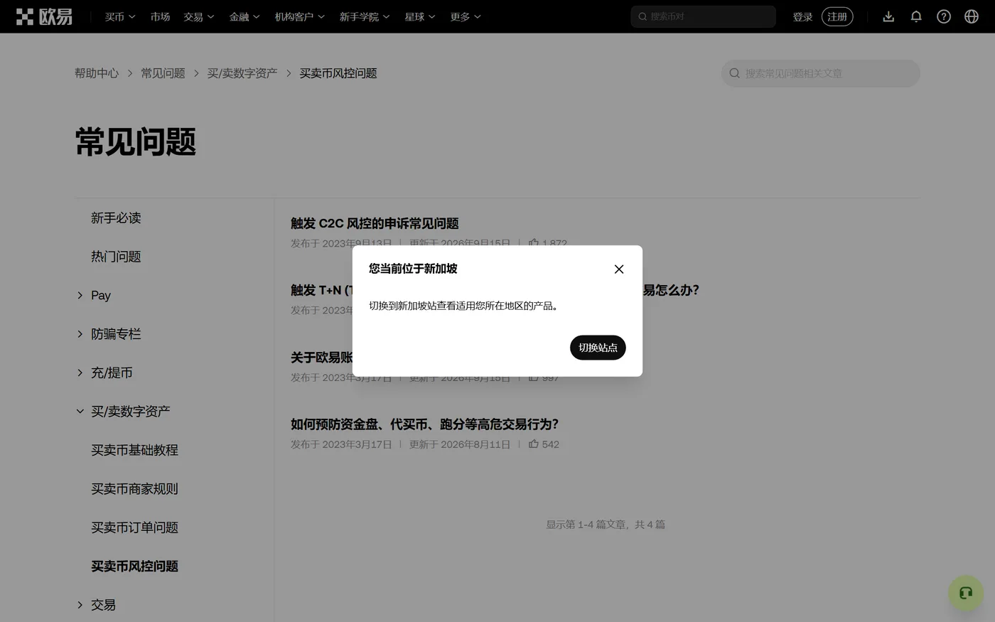Go to 帮助中心 breadcrumb
This screenshot has height=622, width=995.
(97, 73)
